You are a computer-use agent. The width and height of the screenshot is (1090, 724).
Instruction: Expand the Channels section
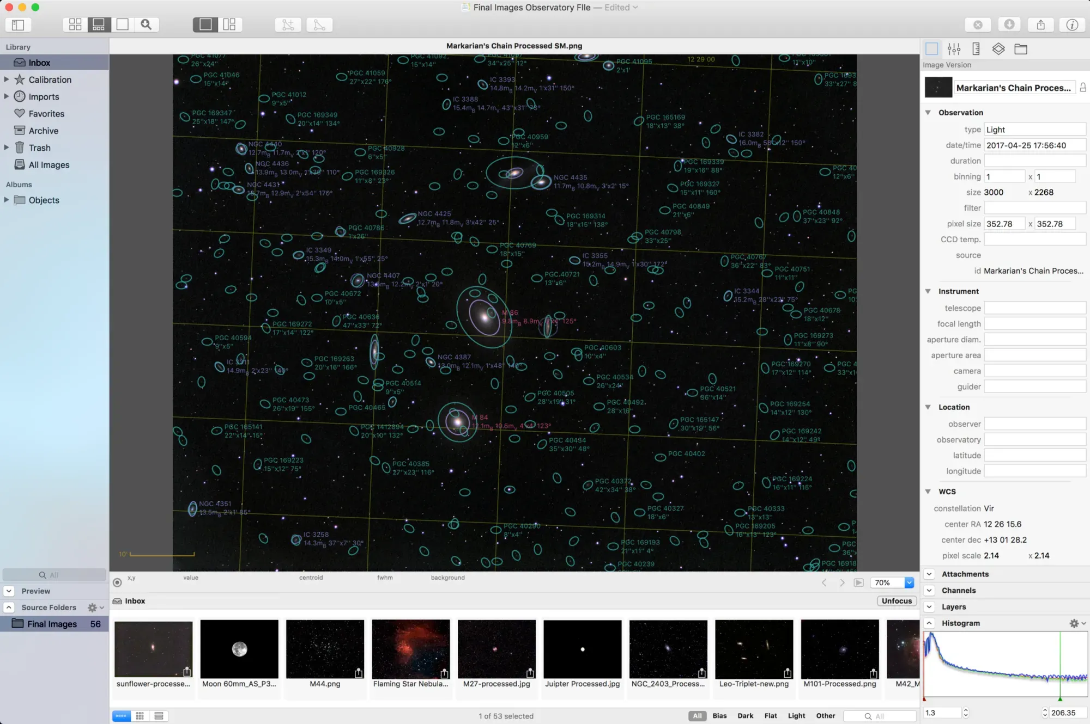click(x=930, y=590)
